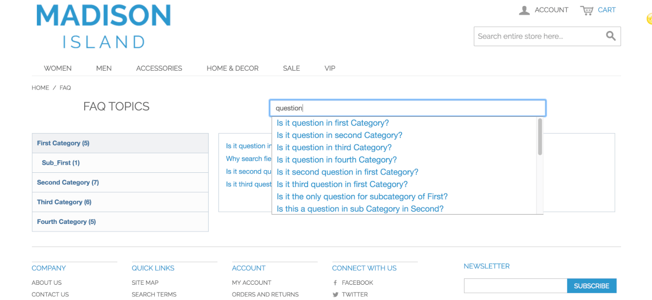Screen dimensions: 652x300
Task: Go to the Sale menu item
Action: point(291,68)
